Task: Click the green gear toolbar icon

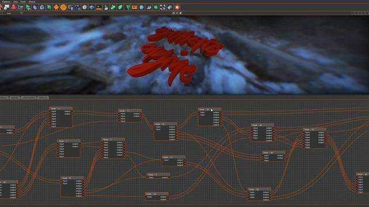Action: click(156, 7)
